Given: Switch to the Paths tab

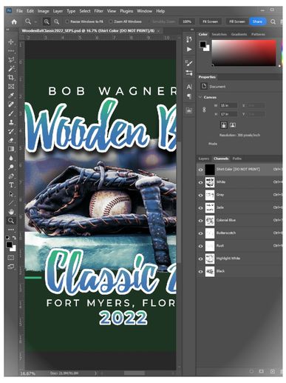Looking at the screenshot, I should [236, 159].
